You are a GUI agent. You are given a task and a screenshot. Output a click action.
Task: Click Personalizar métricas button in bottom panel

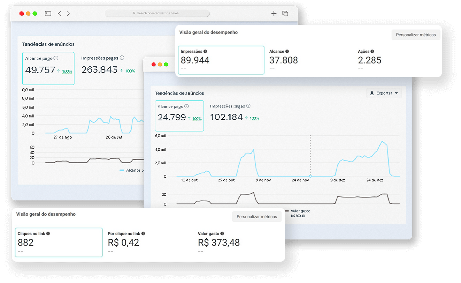click(x=256, y=217)
